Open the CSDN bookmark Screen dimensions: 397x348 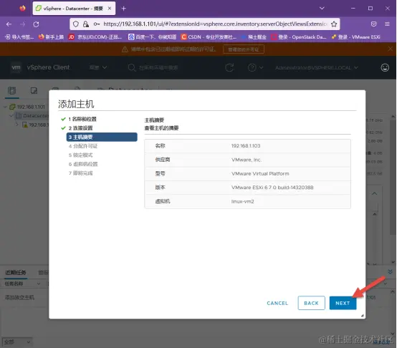pos(209,37)
